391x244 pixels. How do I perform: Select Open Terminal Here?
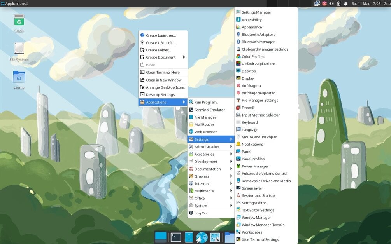coord(163,72)
